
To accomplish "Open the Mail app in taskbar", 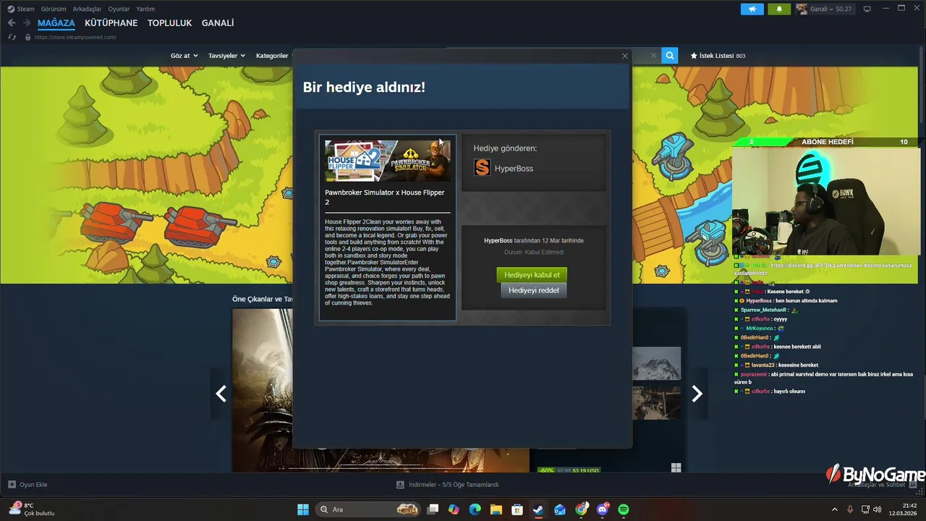I will point(560,509).
